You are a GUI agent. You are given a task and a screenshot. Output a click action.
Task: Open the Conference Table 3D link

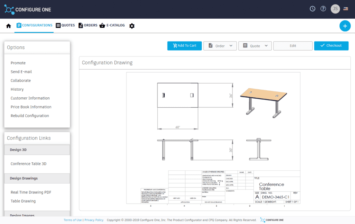(28, 164)
